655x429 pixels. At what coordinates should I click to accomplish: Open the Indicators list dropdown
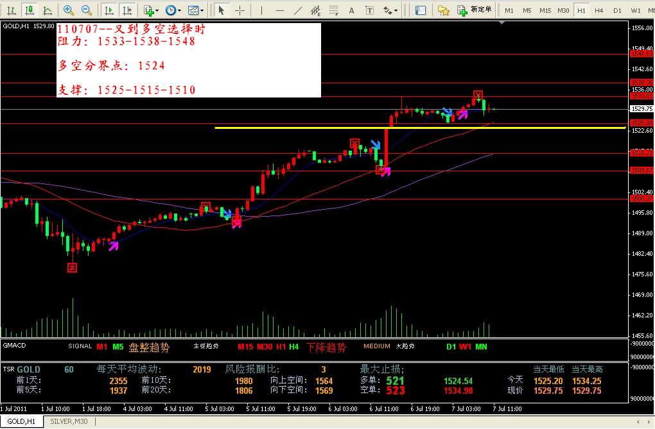point(151,10)
